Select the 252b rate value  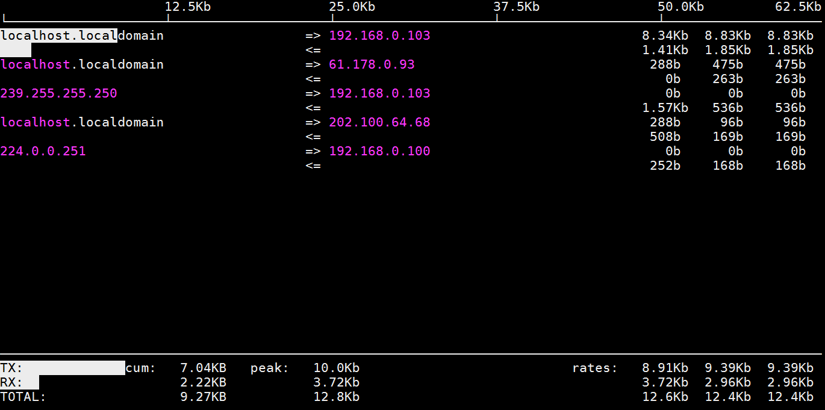[x=665, y=166]
